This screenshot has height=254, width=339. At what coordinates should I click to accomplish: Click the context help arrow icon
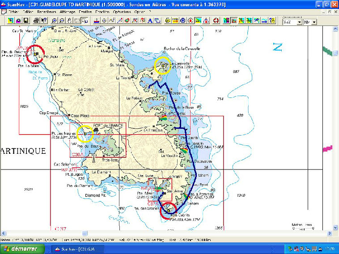pos(44,21)
